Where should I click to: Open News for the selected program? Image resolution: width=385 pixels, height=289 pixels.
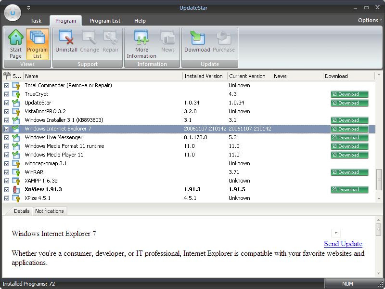click(x=168, y=41)
